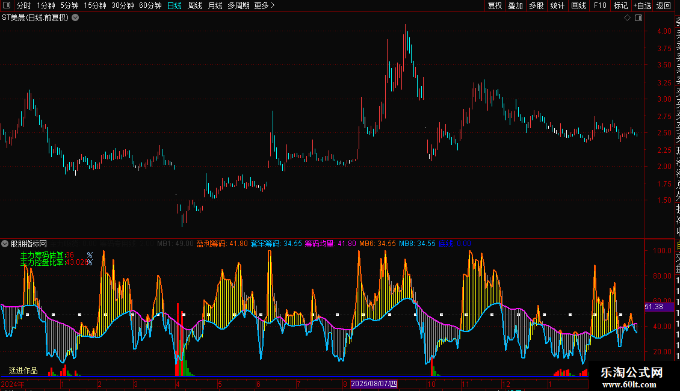This screenshot has height=391, width=680.
Task: Select the 5分钟 period
Action: click(69, 5)
